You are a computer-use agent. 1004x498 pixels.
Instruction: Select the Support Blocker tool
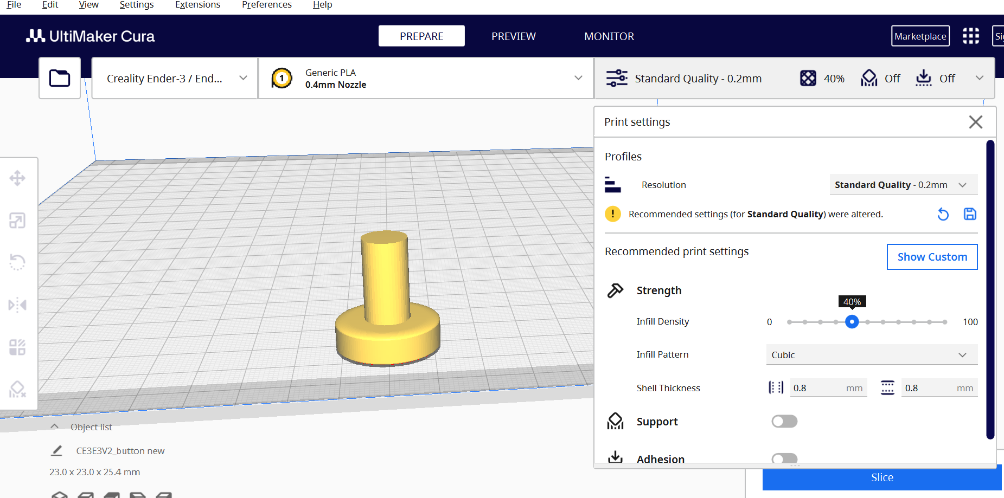17,389
